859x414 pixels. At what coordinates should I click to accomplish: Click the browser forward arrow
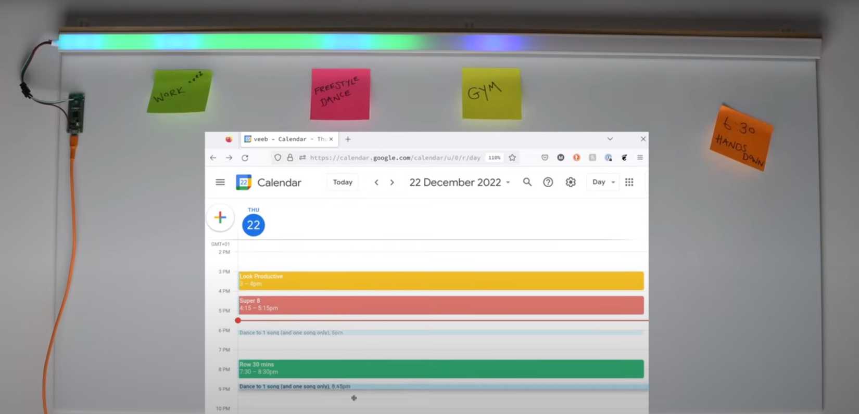tap(229, 158)
